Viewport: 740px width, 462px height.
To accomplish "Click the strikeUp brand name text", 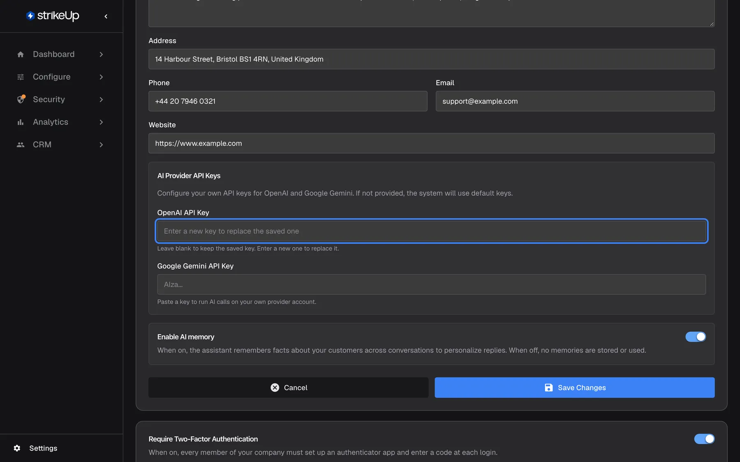I will tap(58, 16).
